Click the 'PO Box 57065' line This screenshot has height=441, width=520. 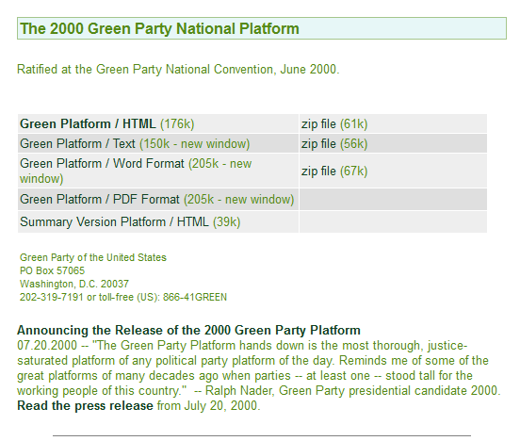[52, 270]
